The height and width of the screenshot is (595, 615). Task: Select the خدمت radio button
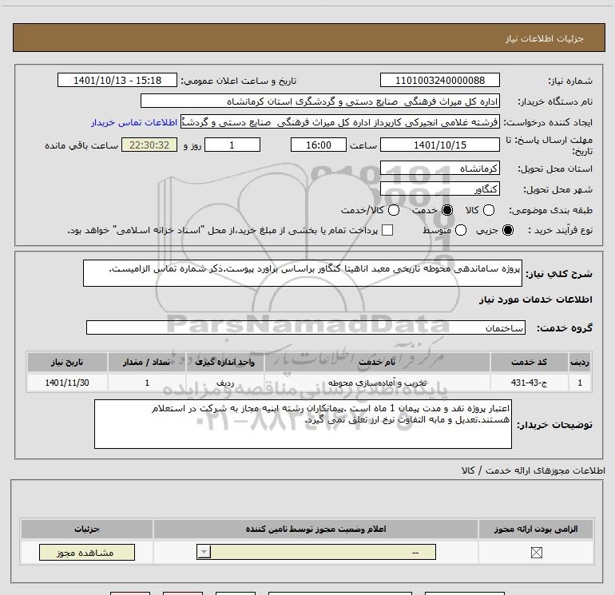point(447,210)
